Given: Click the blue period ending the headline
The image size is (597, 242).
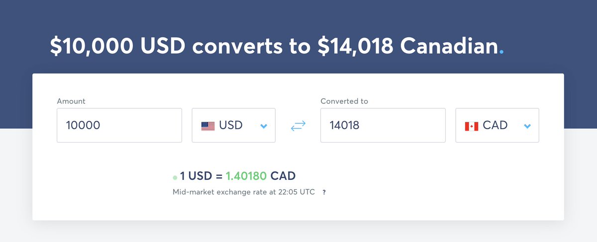Looking at the screenshot, I should pos(501,52).
